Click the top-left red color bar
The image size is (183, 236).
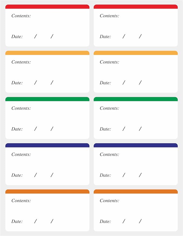click(47, 7)
